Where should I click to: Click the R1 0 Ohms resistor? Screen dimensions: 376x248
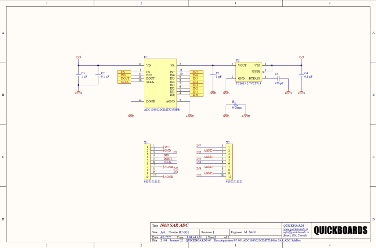(x=235, y=105)
